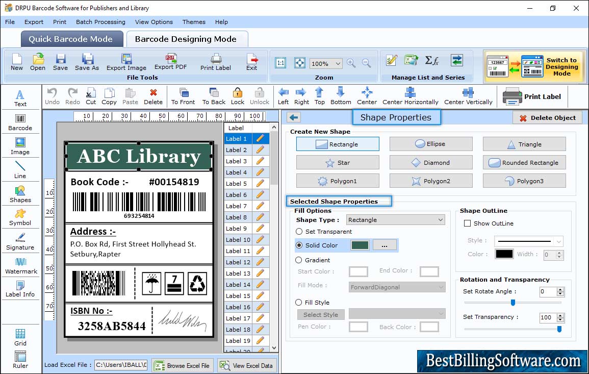Viewport: 589px width, 374px height.
Task: Enable the Show OutLine checkbox
Action: point(467,223)
